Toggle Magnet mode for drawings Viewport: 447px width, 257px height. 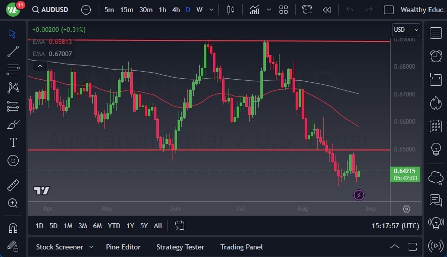[13, 228]
